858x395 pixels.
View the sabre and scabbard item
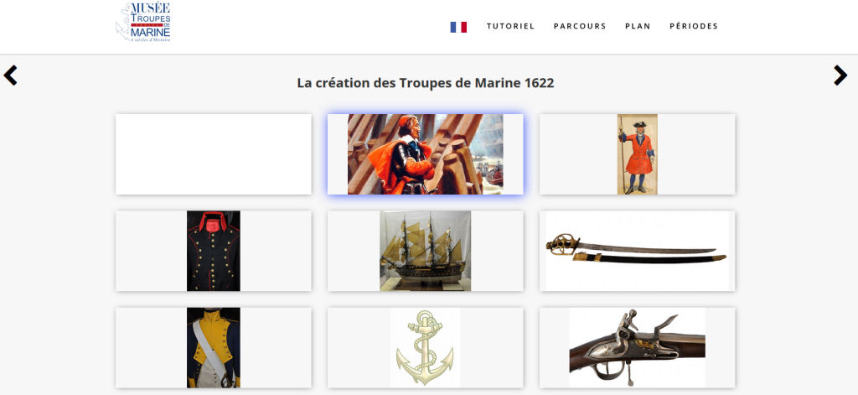(x=637, y=251)
